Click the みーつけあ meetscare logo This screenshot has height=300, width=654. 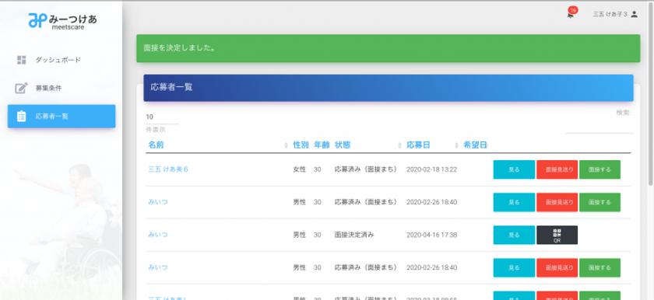coord(62,20)
